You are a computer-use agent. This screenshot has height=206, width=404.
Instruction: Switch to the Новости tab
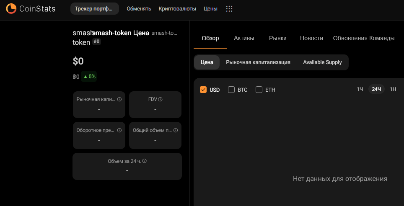(x=311, y=39)
